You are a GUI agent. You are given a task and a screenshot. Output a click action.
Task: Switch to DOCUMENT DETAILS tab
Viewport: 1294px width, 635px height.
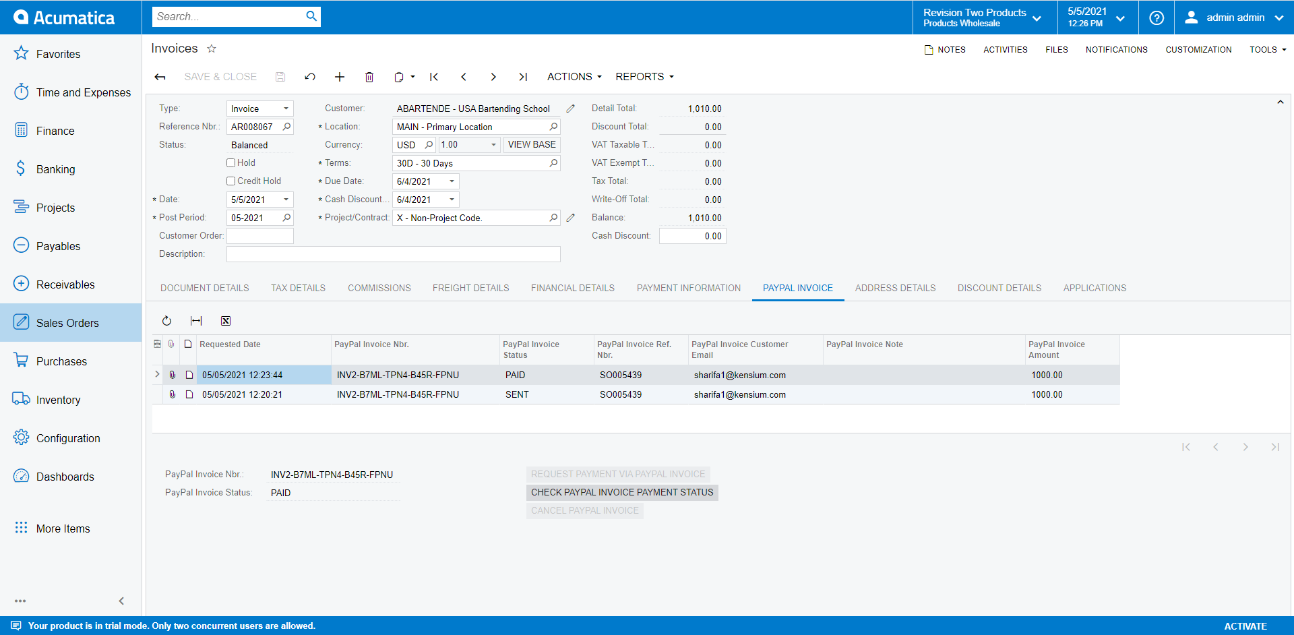205,288
